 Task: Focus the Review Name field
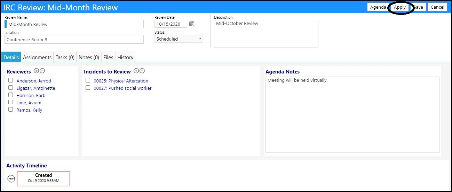click(x=74, y=24)
